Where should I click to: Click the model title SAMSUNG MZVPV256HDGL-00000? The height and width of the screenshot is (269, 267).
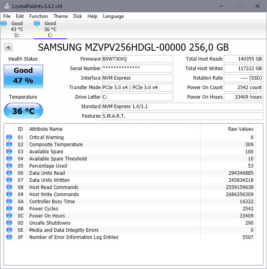point(133,47)
